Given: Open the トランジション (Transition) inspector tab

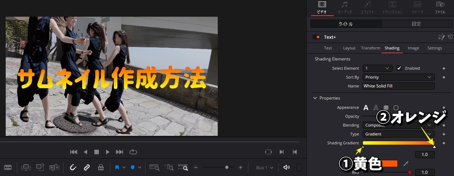Looking at the screenshot, I should click(x=392, y=8).
